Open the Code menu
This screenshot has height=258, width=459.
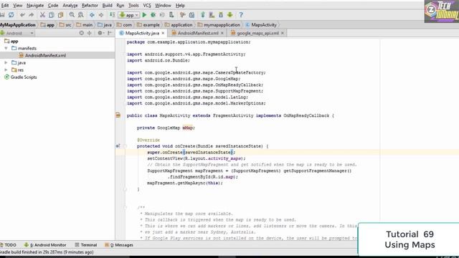click(x=53, y=5)
